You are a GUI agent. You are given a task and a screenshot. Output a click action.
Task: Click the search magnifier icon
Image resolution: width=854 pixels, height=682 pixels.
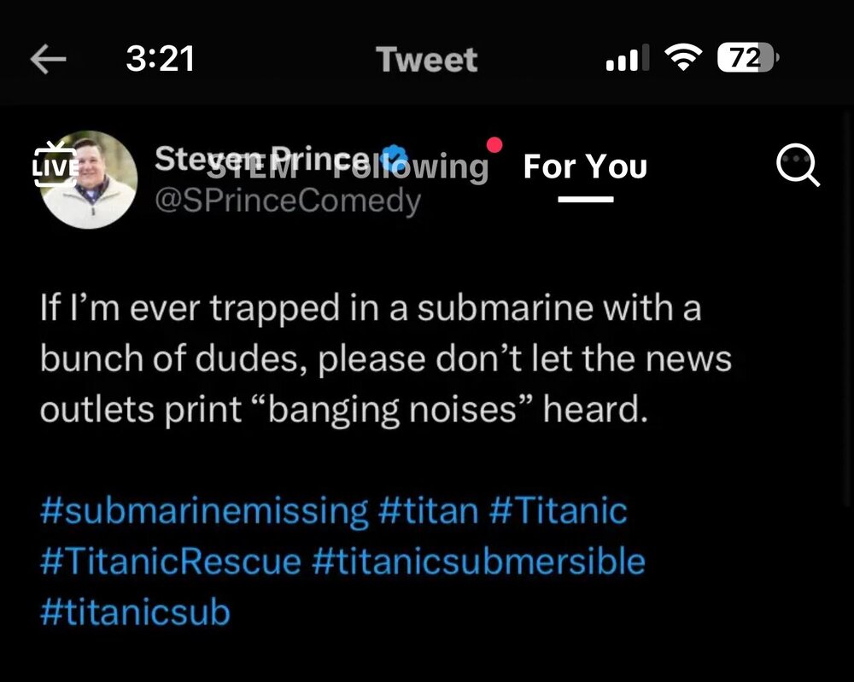pyautogui.click(x=798, y=166)
